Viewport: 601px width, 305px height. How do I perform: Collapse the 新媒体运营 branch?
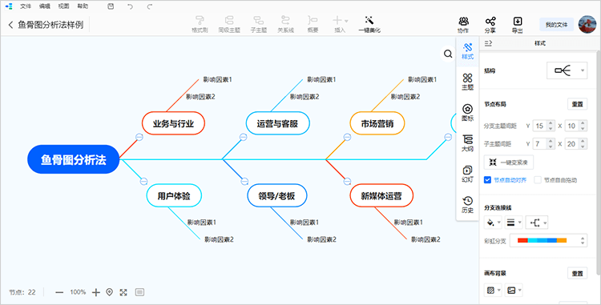(348, 181)
